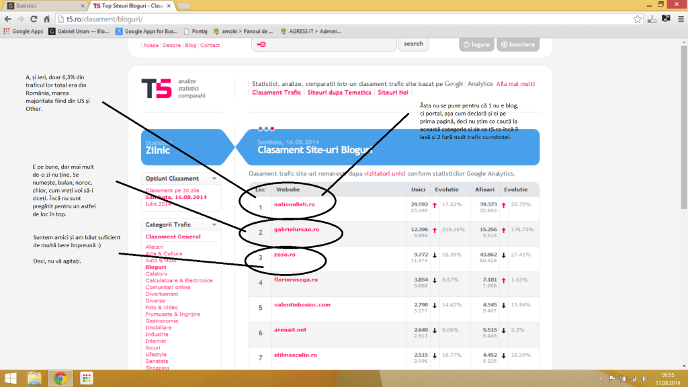Open the arenait.net site link
The width and height of the screenshot is (688, 387).
(290, 329)
